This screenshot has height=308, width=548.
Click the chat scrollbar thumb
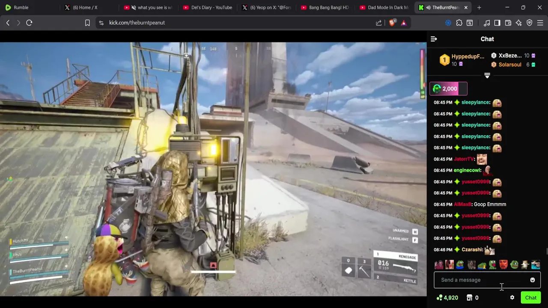(546, 251)
